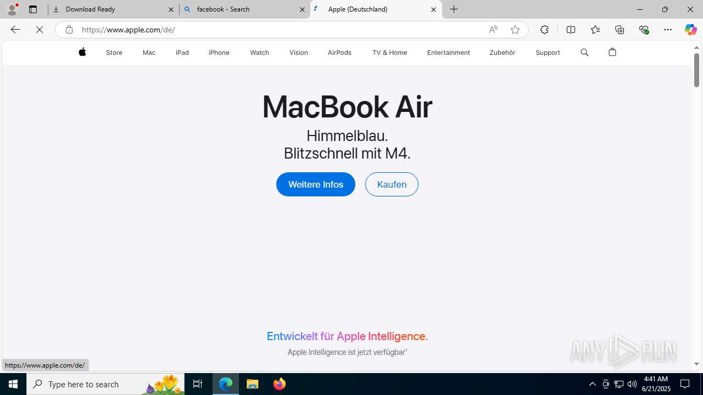Open the Store navigation item
The image size is (703, 395).
click(114, 53)
